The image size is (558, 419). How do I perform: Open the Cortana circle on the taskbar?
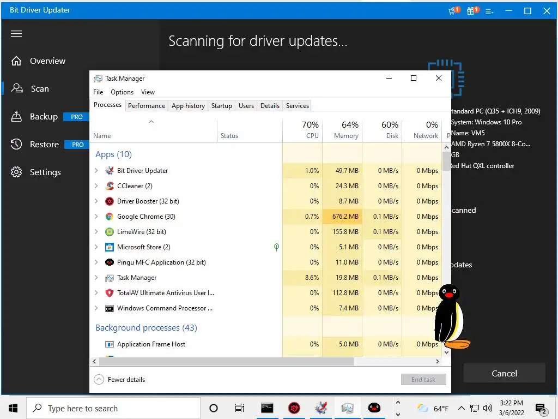click(214, 408)
